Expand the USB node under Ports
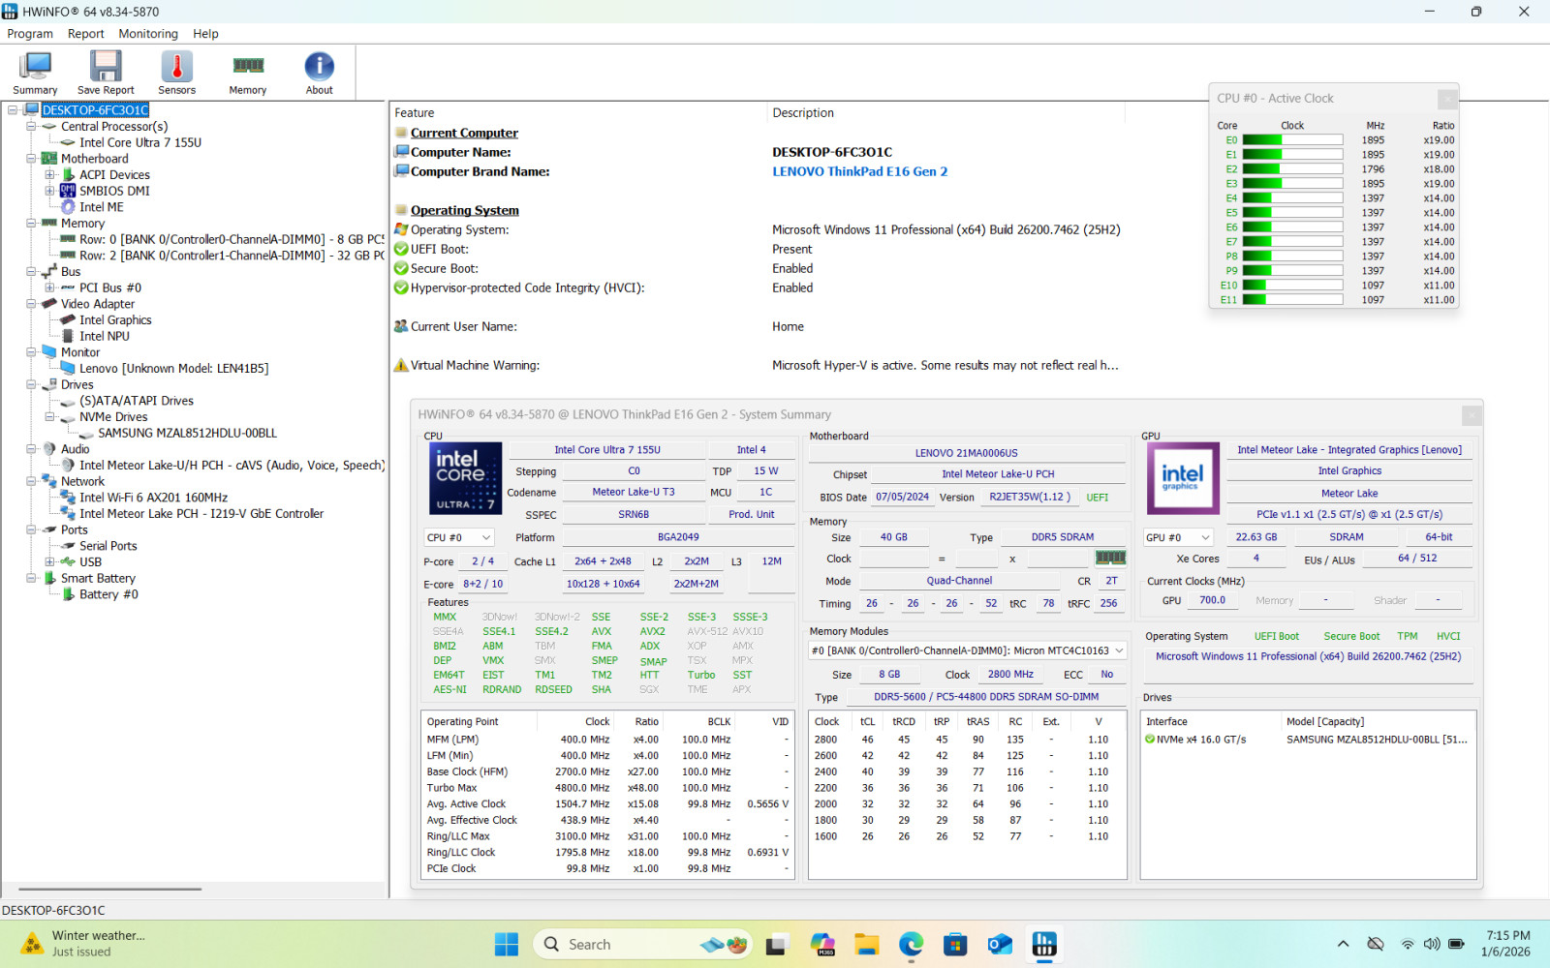 click(x=49, y=561)
